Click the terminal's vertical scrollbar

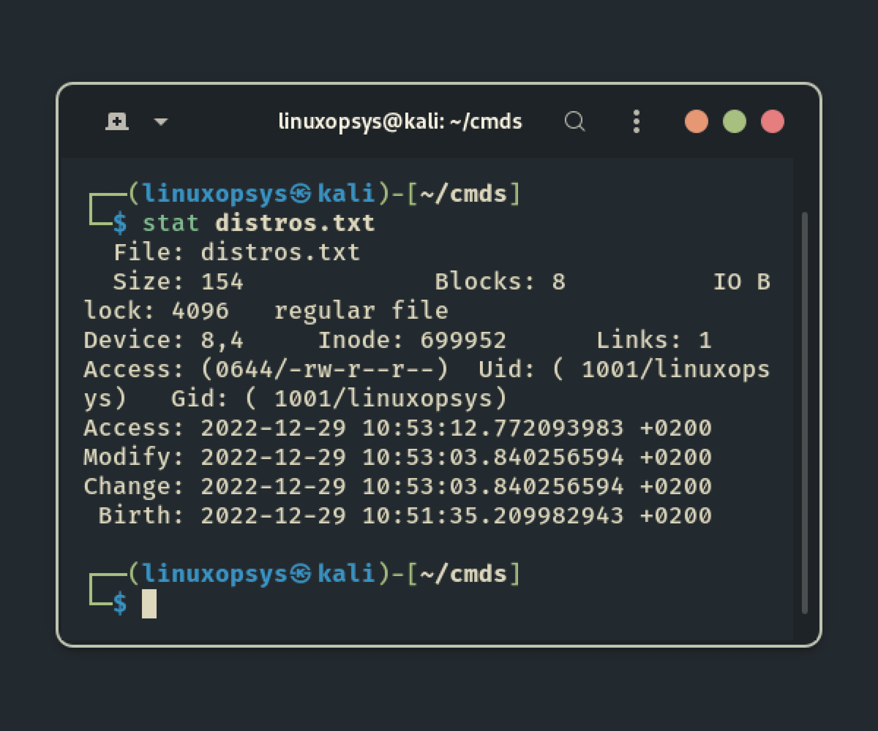click(x=805, y=409)
